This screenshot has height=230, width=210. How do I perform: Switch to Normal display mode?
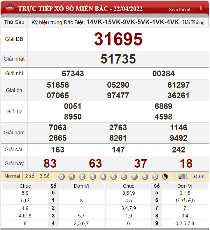pyautogui.click(x=12, y=176)
